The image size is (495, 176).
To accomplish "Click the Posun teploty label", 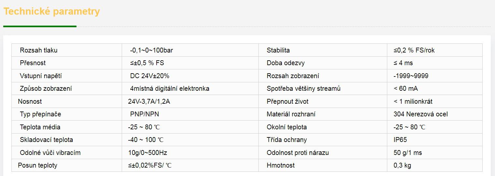I will [x=37, y=165].
